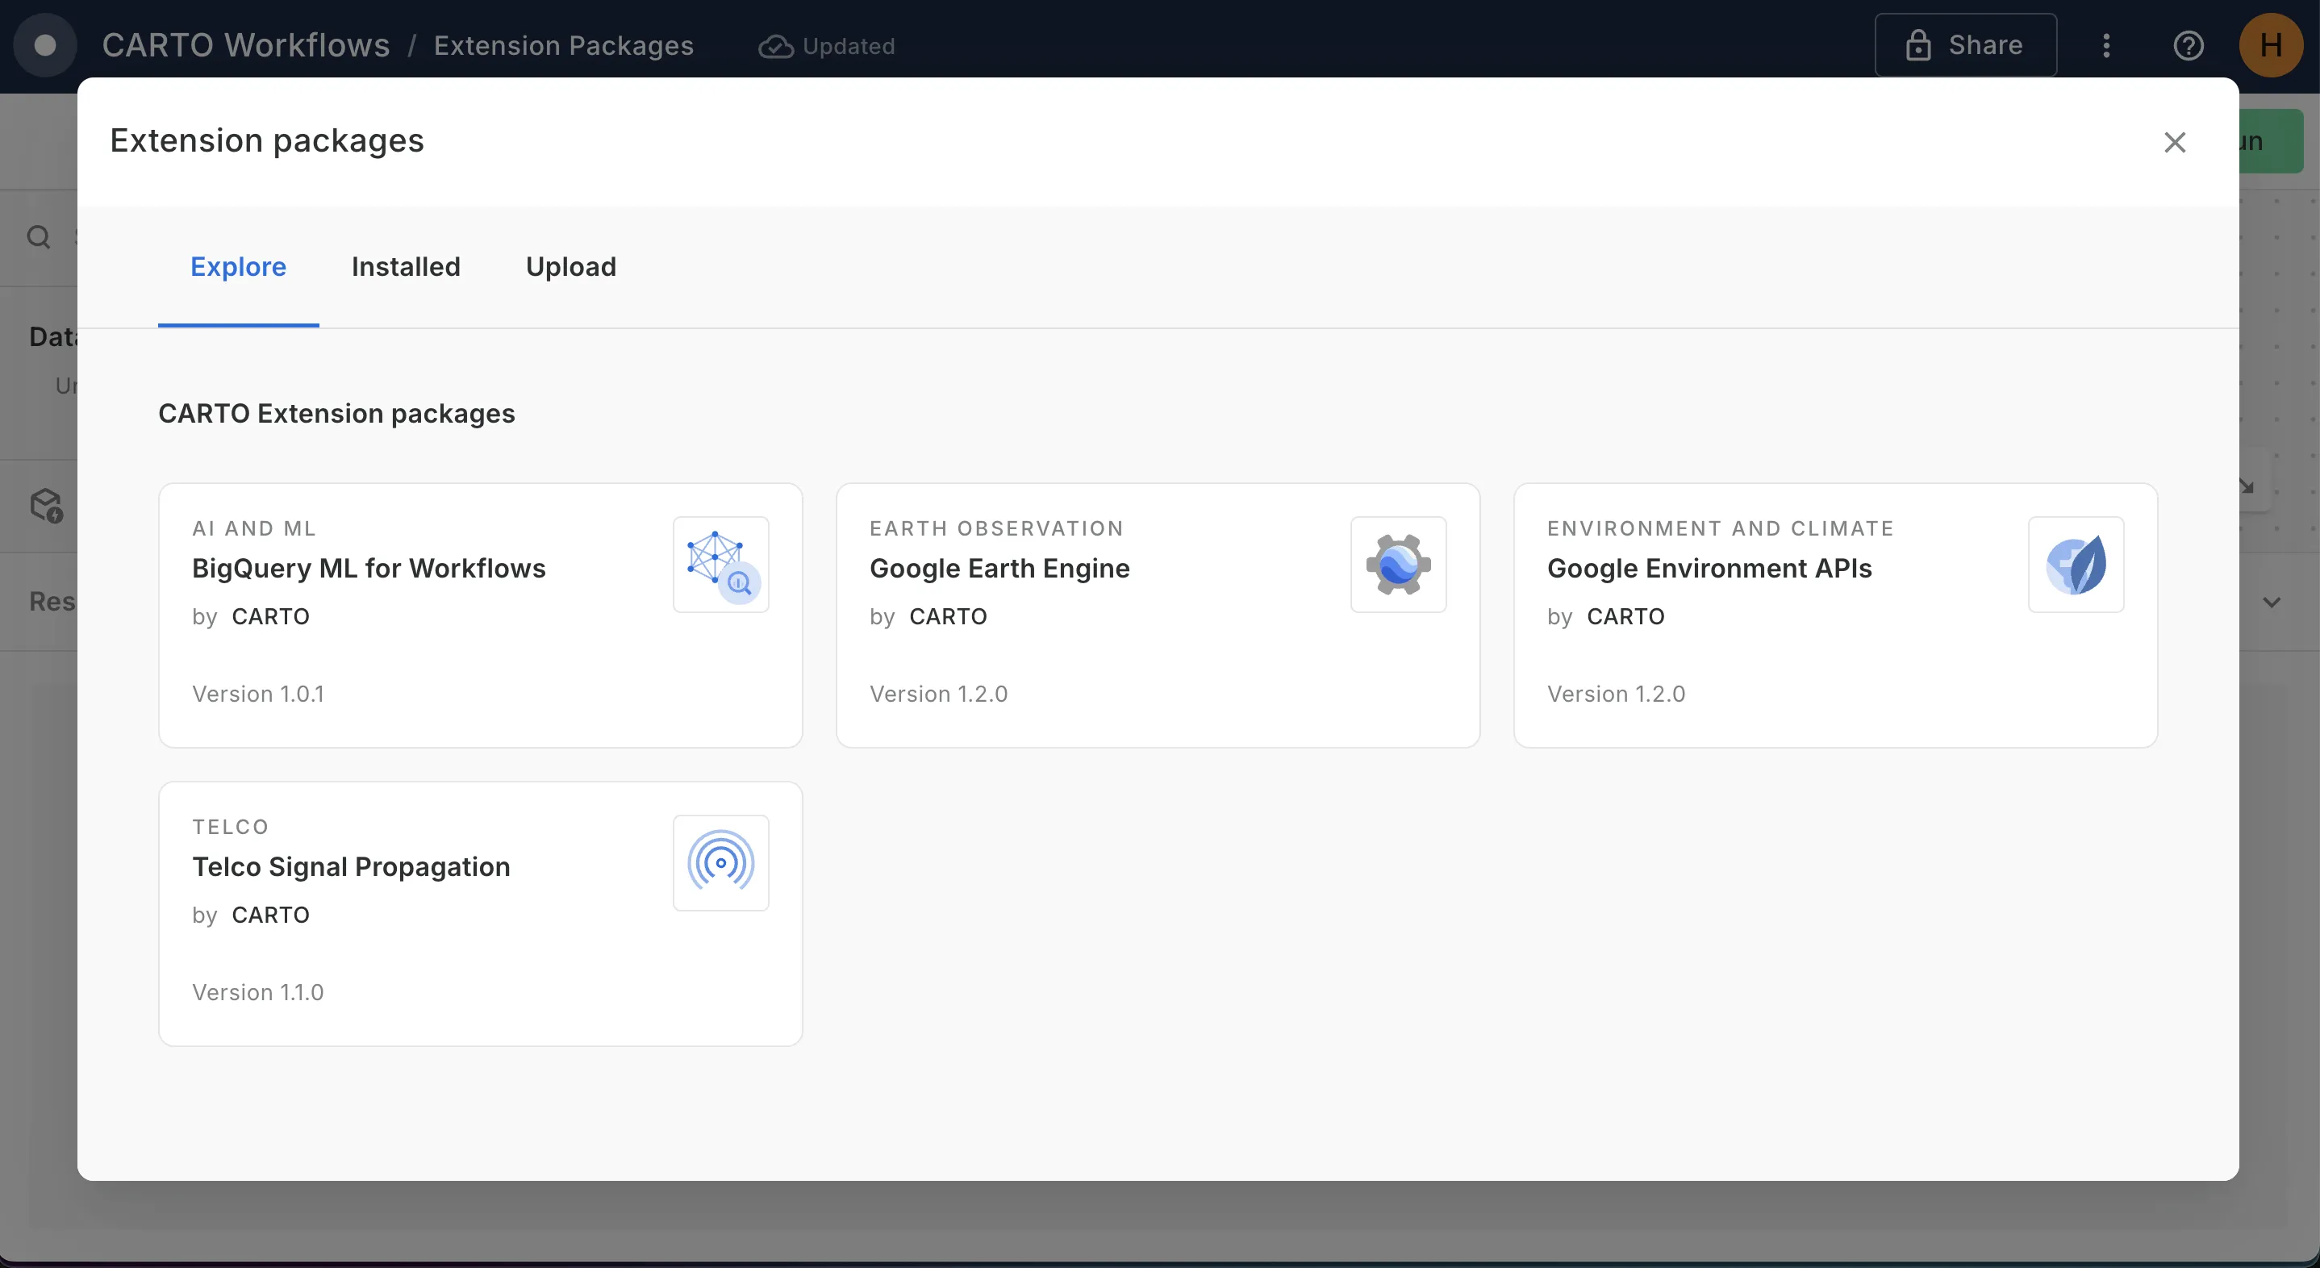Click the Google Environment APIs leaf icon
The image size is (2320, 1268).
[2076, 565]
